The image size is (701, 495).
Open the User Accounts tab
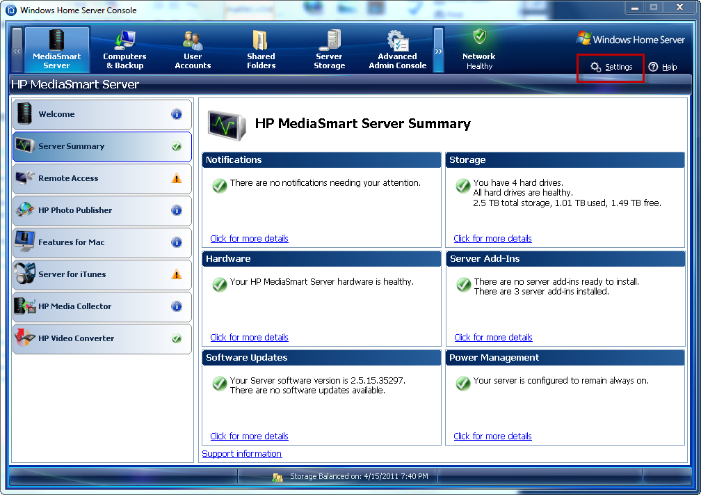pyautogui.click(x=193, y=49)
